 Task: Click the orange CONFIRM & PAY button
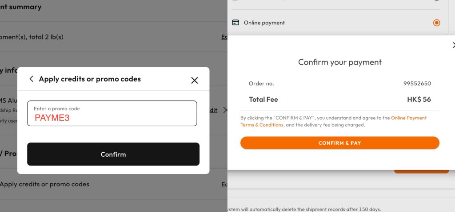pyautogui.click(x=339, y=143)
